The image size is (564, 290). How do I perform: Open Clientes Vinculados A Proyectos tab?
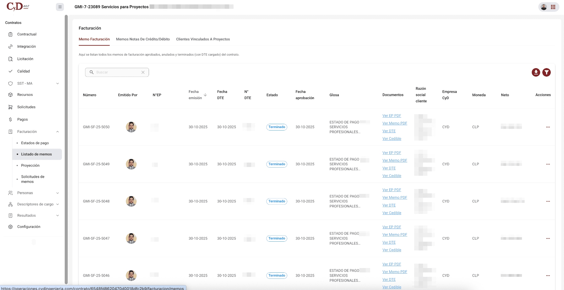click(x=203, y=39)
